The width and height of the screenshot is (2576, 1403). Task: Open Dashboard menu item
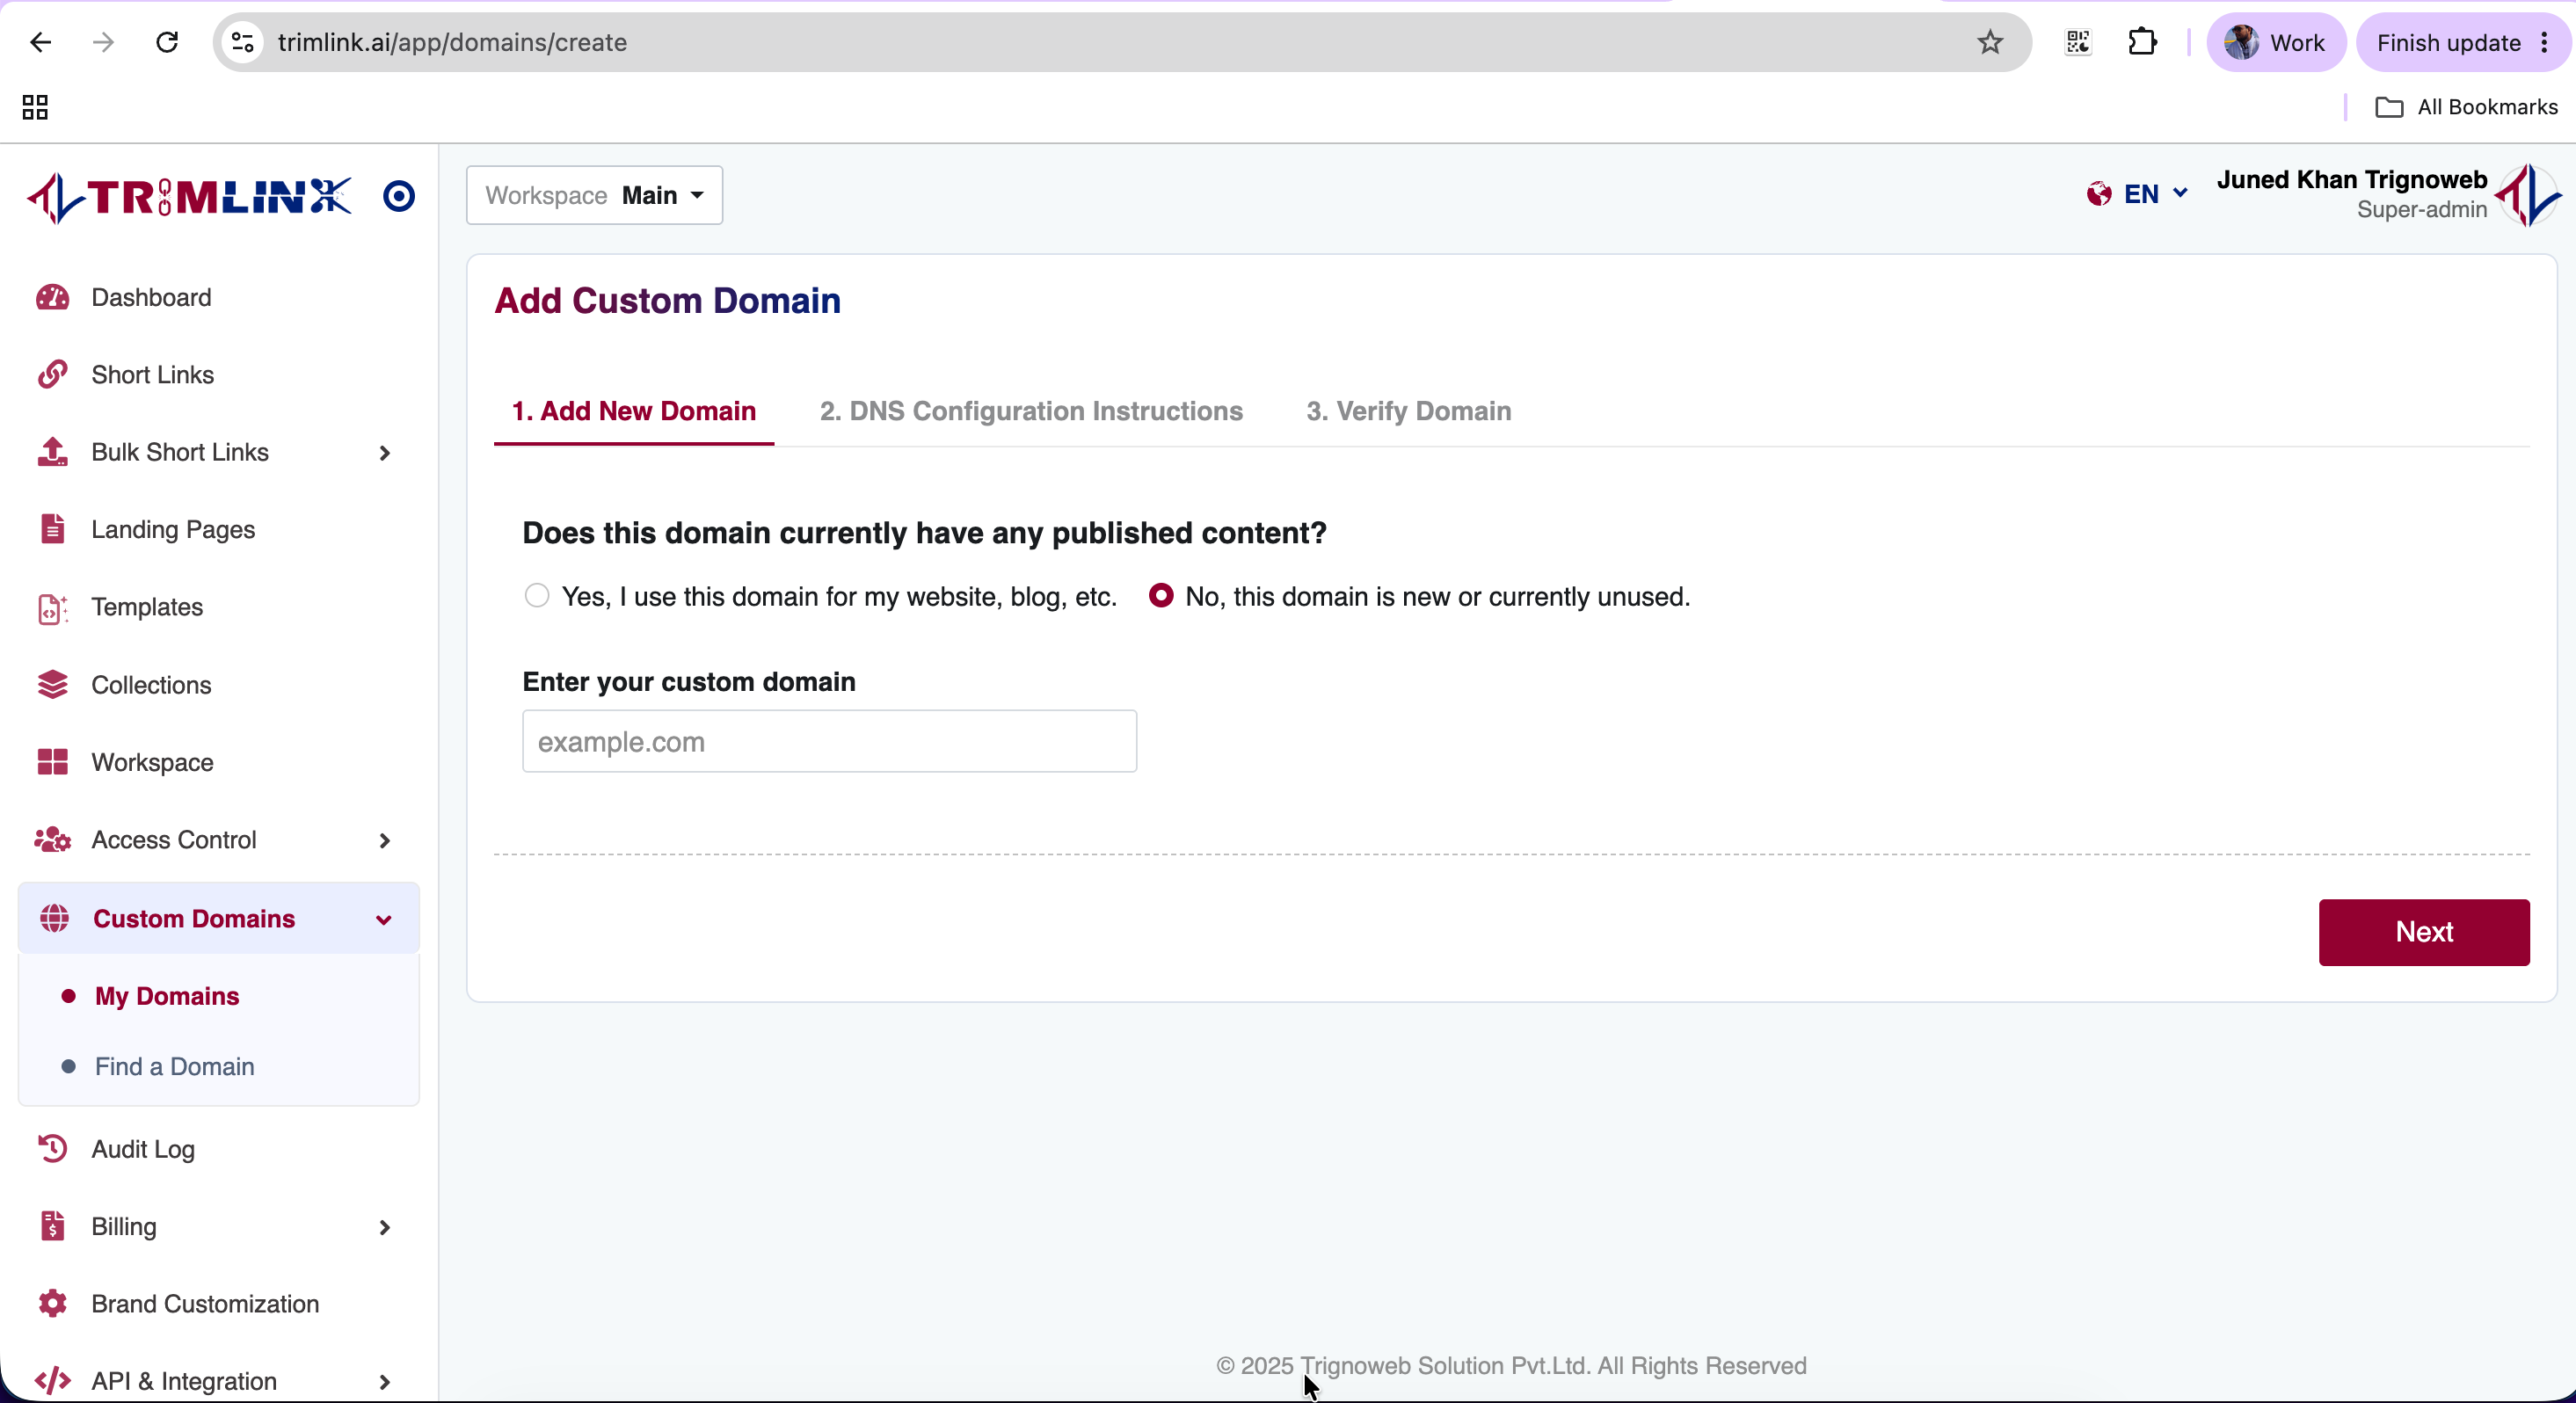click(151, 297)
